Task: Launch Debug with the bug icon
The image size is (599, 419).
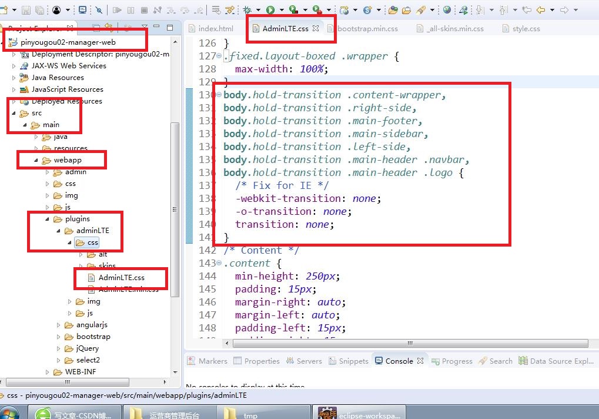Action: [247, 10]
